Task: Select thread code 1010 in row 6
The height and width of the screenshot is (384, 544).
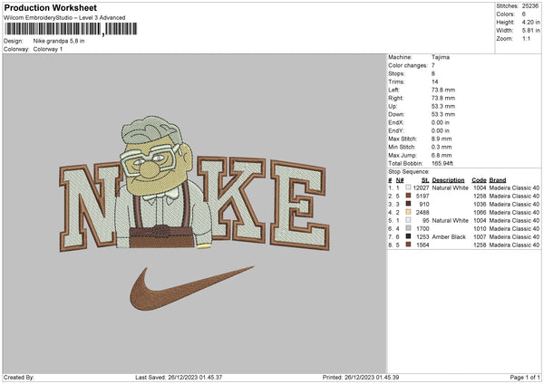Action: (480, 228)
